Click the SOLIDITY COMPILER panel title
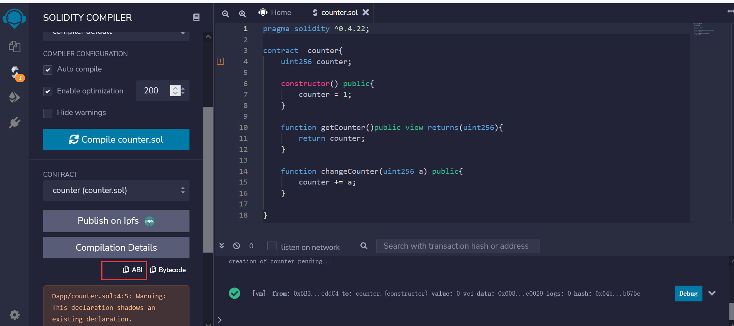The image size is (734, 326). [87, 18]
